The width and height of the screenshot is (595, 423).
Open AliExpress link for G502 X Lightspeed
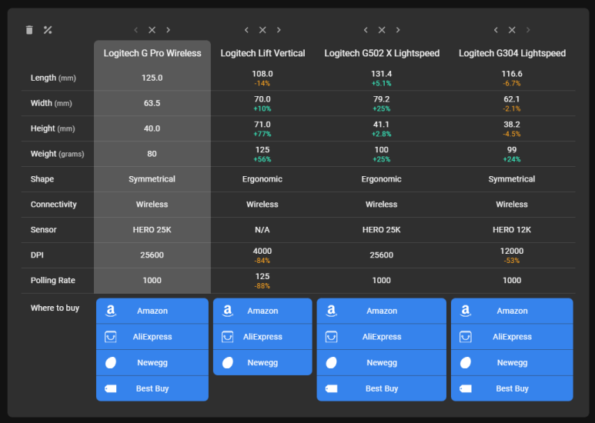381,337
